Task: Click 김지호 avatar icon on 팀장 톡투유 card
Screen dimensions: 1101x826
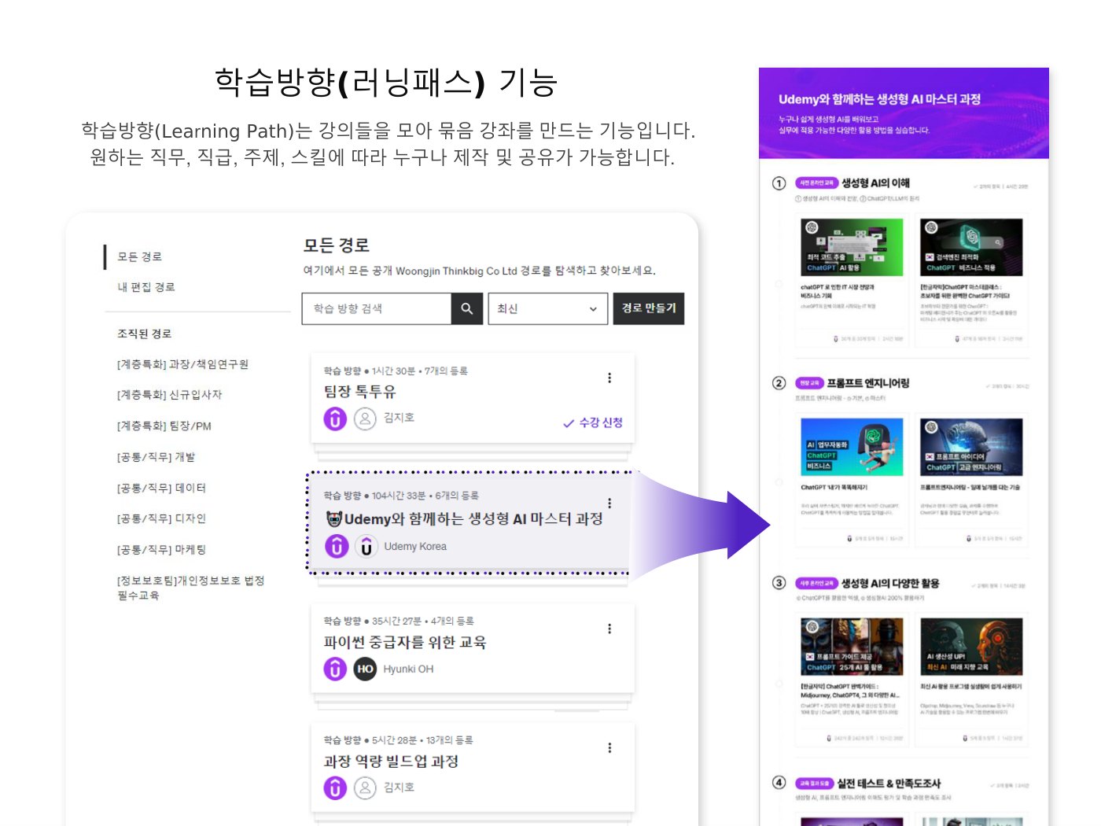Action: [365, 419]
